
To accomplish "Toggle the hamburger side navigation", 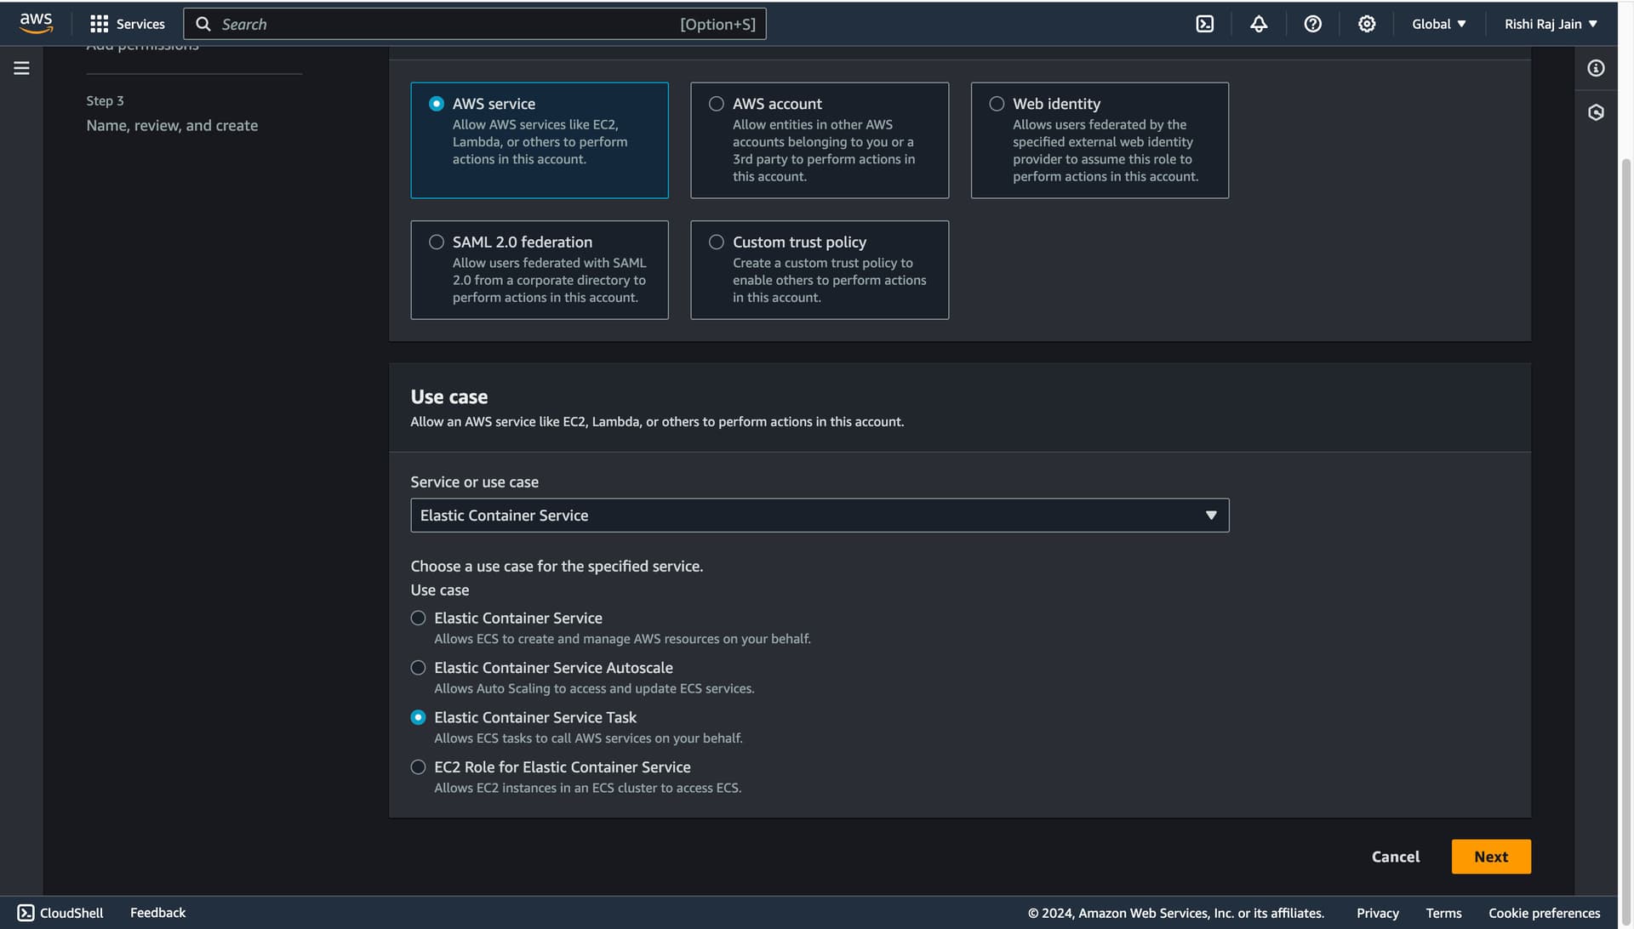I will [21, 68].
